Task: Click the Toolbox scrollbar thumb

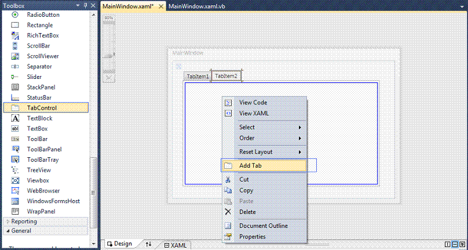Action: [x=93, y=193]
